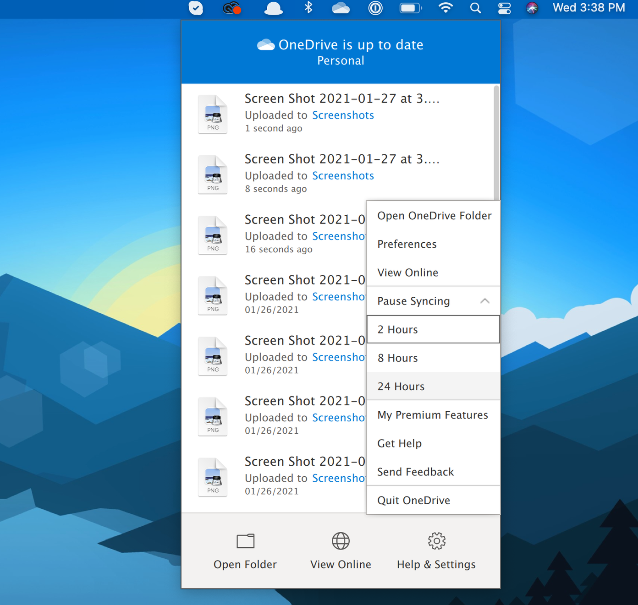This screenshot has height=605, width=638.
Task: Open Control Center
Action: 504,8
